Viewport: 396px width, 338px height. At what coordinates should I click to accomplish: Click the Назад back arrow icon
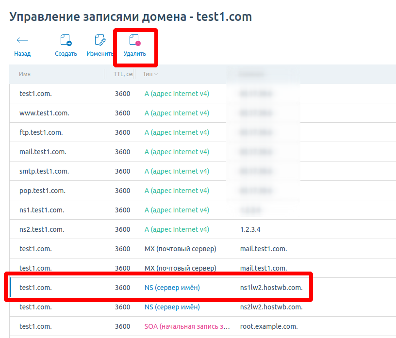pyautogui.click(x=22, y=41)
